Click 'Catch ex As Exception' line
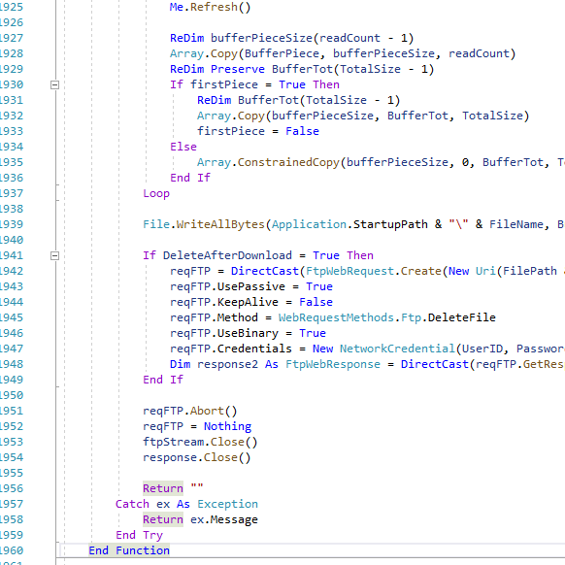The width and height of the screenshot is (565, 565). 186,504
